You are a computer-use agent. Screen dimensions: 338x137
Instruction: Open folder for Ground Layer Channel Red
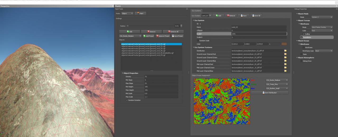285,54
